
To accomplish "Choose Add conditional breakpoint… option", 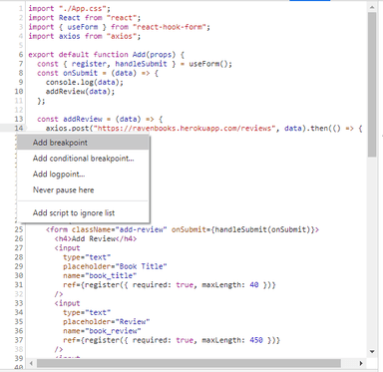I will [83, 159].
